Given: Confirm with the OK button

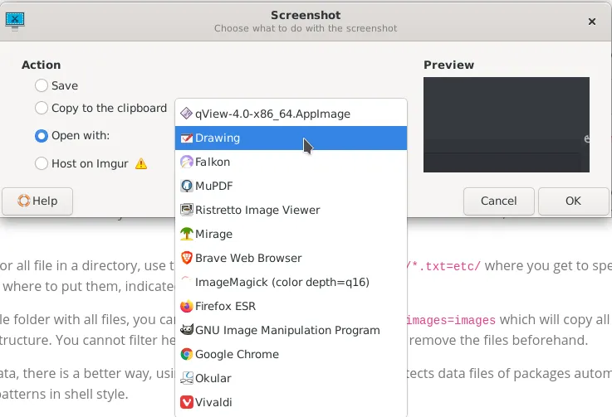Looking at the screenshot, I should (573, 201).
